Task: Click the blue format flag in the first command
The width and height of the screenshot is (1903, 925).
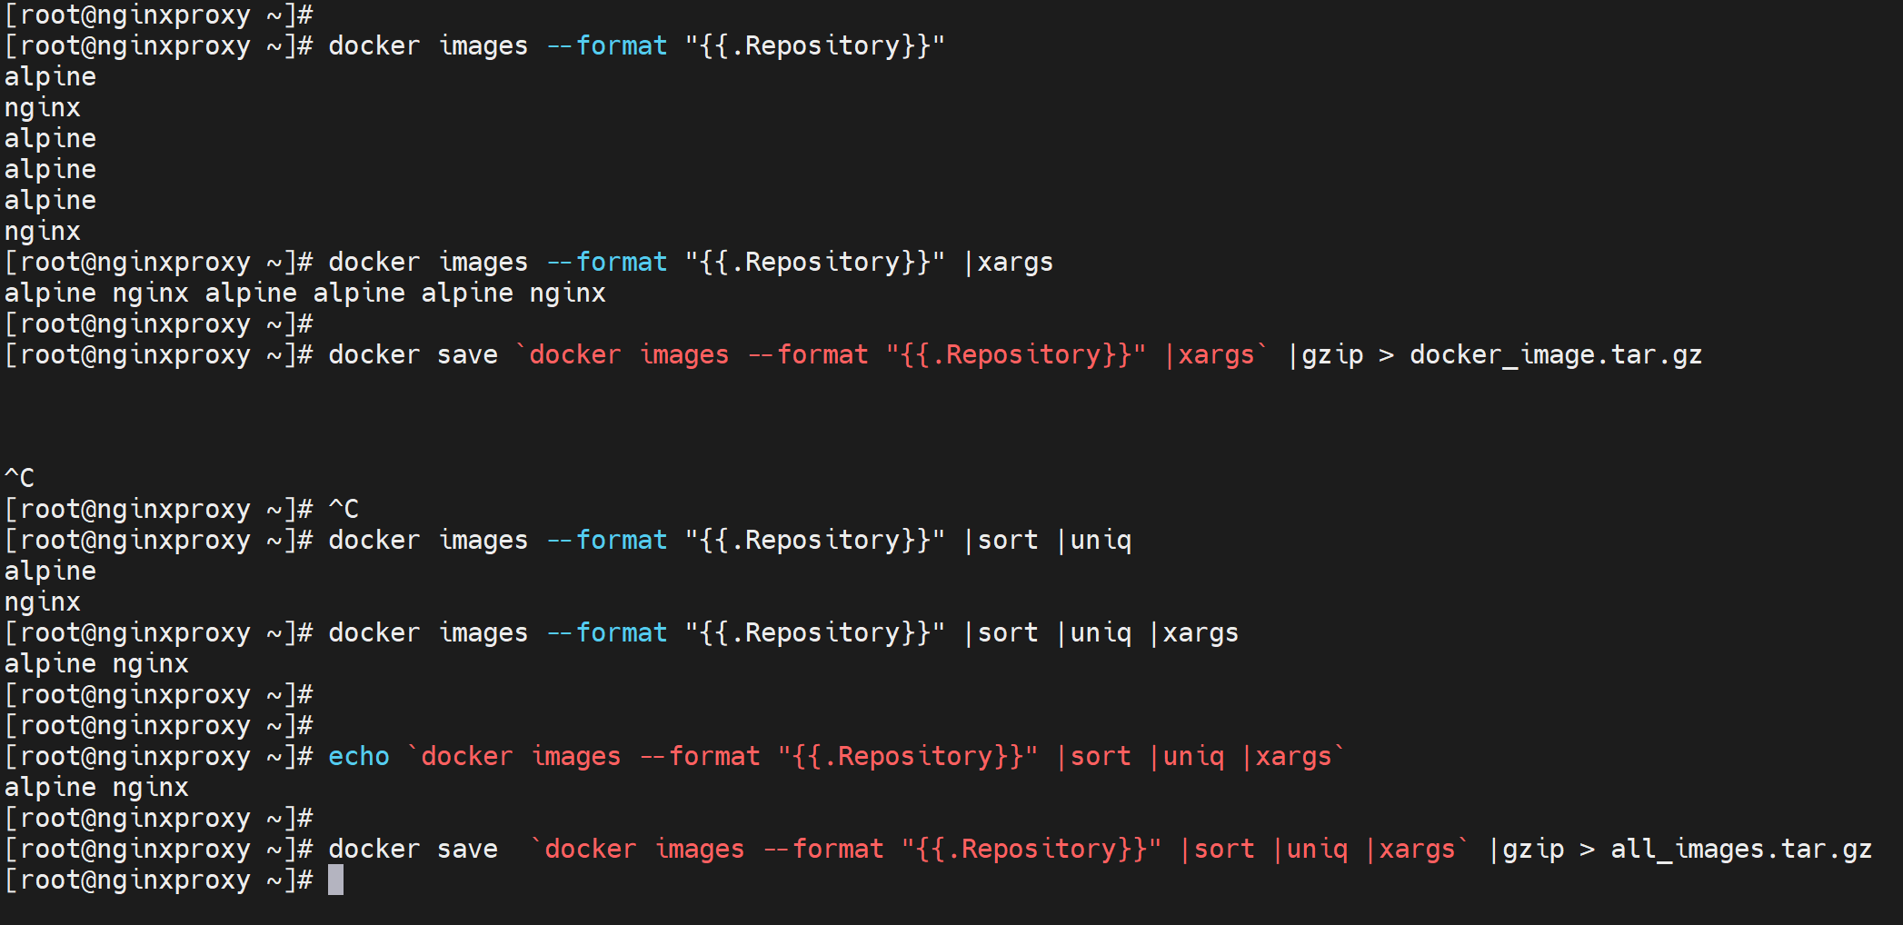Action: pyautogui.click(x=621, y=45)
